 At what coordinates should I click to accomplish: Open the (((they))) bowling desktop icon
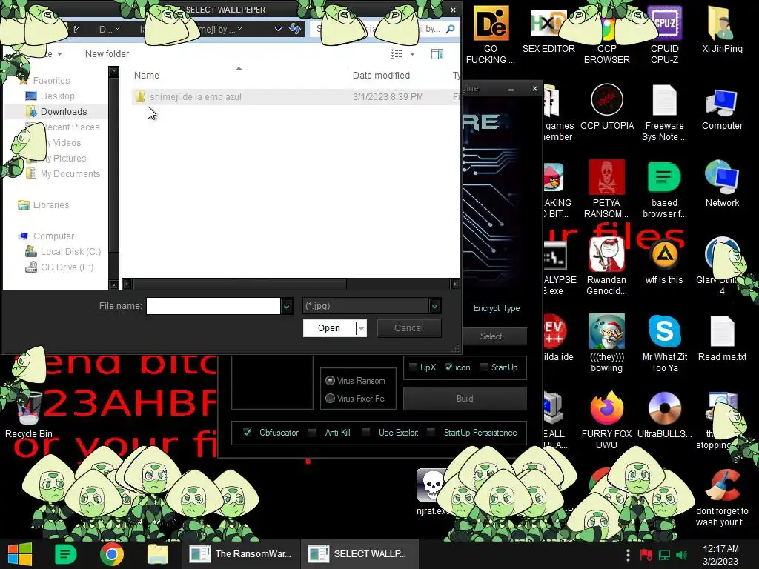(x=606, y=344)
